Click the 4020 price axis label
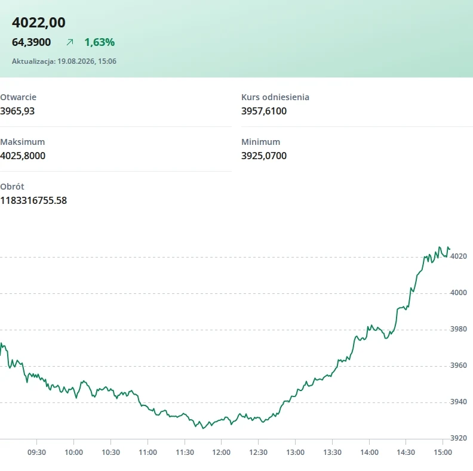Viewport: 473px width, 471px height. (459, 256)
